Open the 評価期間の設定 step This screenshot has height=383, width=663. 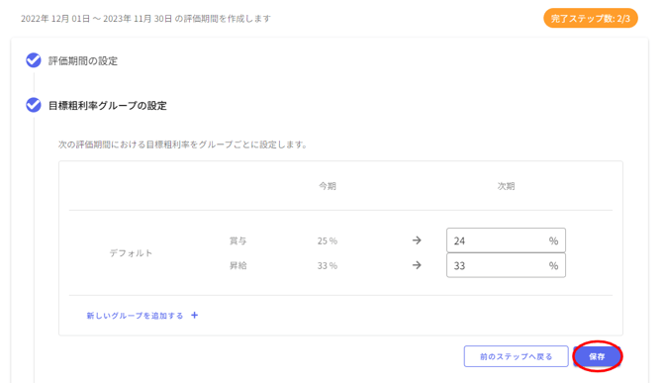pyautogui.click(x=83, y=61)
